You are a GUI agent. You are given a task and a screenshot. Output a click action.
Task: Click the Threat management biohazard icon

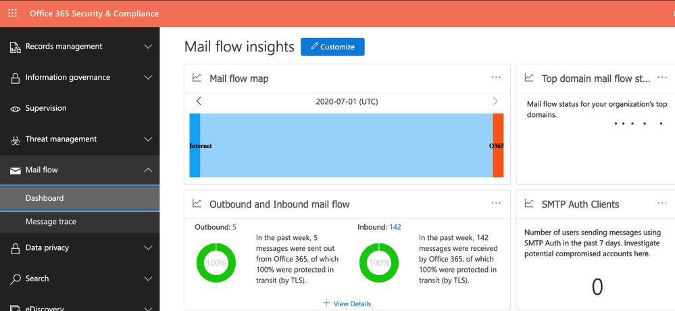15,139
